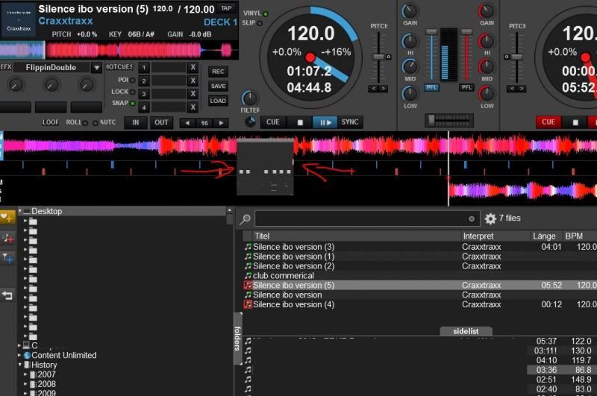Expand the 2009 history folder
Screen dimensions: 597x396
pyautogui.click(x=25, y=393)
